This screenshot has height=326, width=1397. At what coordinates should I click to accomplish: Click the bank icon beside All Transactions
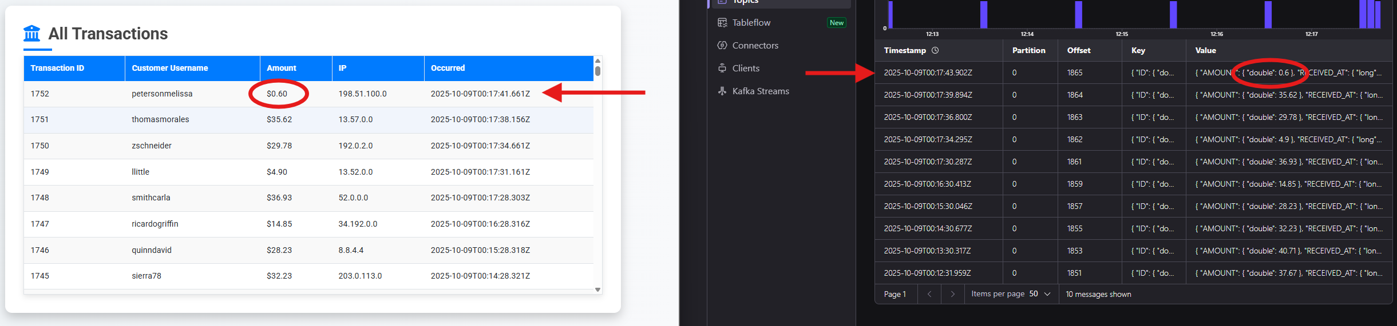pos(32,34)
